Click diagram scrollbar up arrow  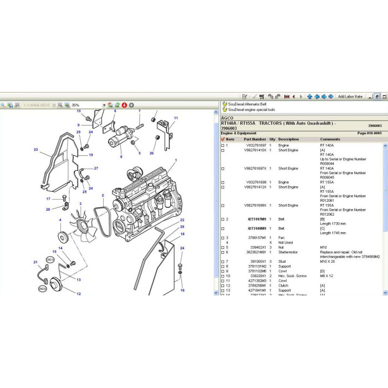[216, 112]
